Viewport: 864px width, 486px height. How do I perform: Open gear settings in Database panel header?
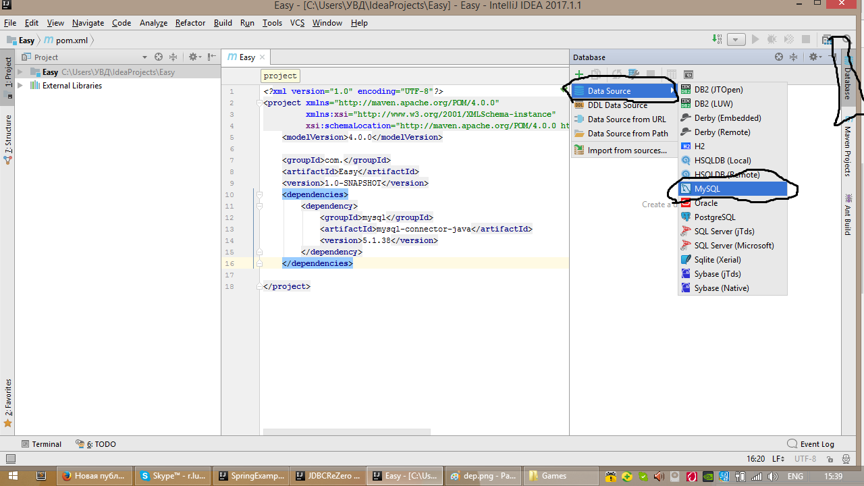click(815, 57)
